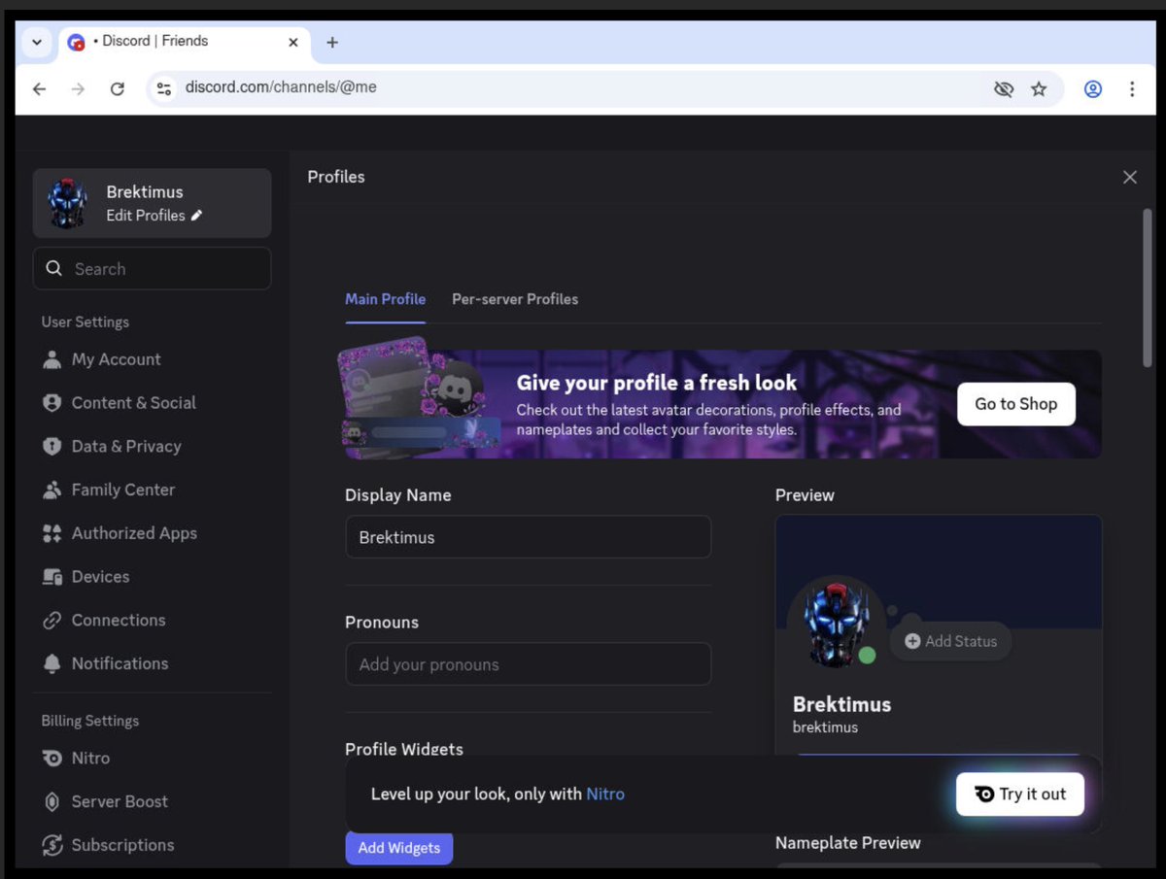Image resolution: width=1166 pixels, height=879 pixels.
Task: Click the 'Profile Widgets' heading
Action: pyautogui.click(x=404, y=749)
